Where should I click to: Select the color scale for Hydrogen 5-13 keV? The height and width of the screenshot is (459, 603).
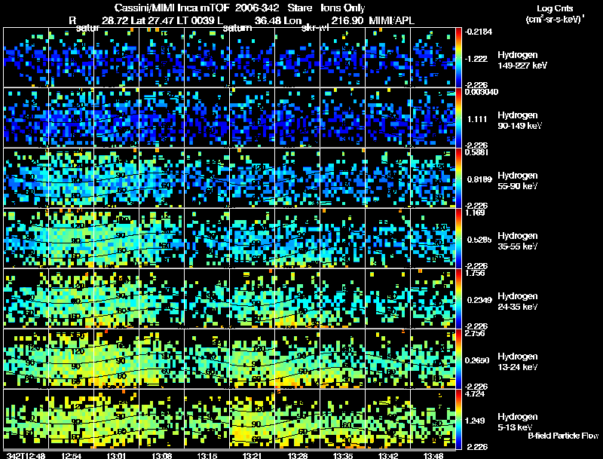pyautogui.click(x=458, y=419)
